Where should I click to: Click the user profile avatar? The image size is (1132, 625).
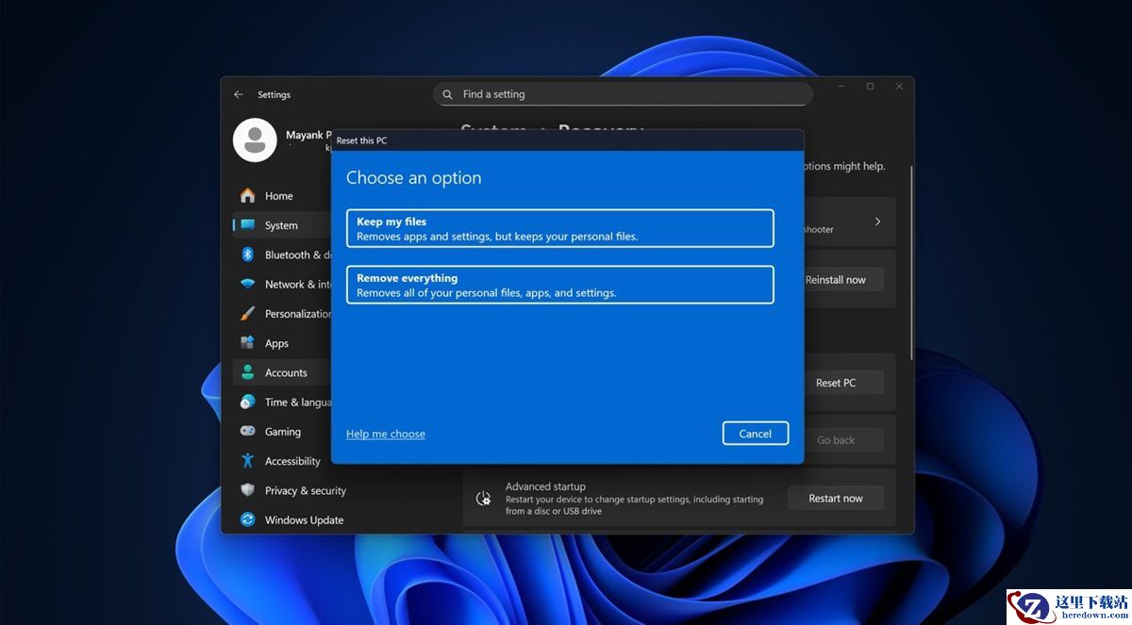tap(255, 140)
